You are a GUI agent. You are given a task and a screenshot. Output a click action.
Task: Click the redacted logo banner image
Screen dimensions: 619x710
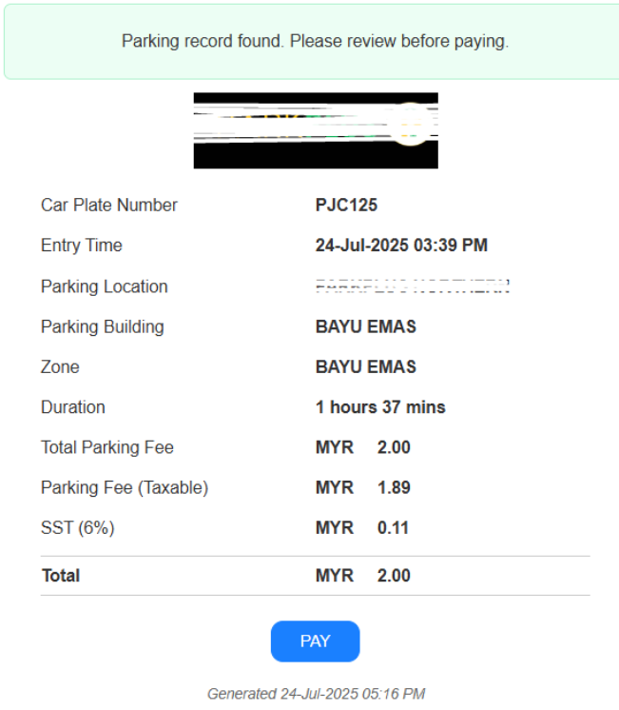pos(316,130)
